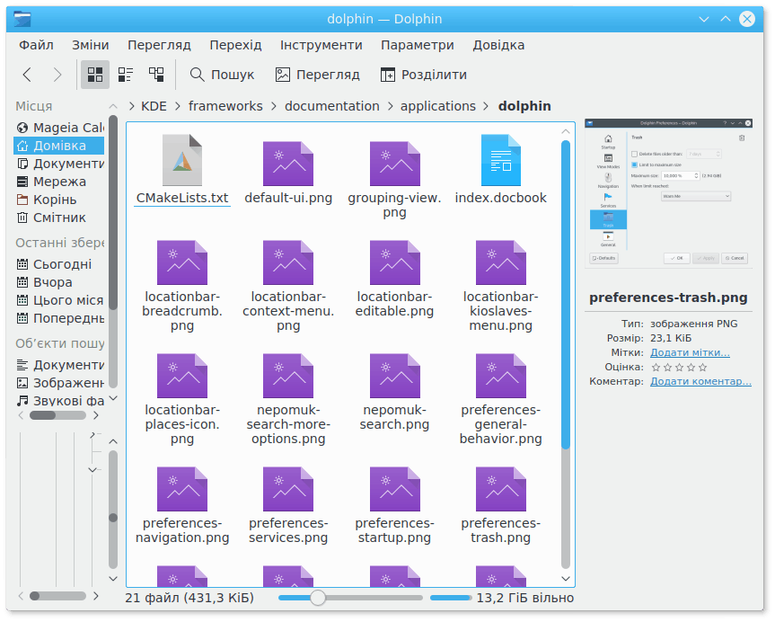Switch to compact view mode
Screen dimensions: 775x622
pos(126,75)
